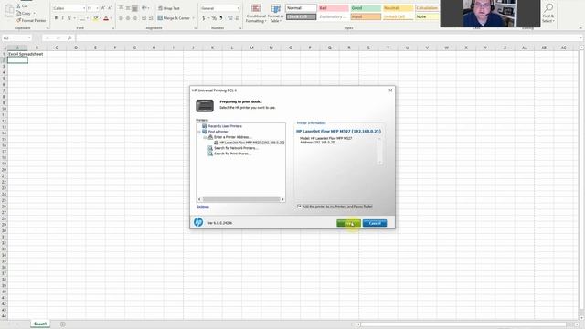Viewport: 585px width, 329px height.
Task: Collapse the Enter a Printer Address node
Action: click(x=205, y=137)
